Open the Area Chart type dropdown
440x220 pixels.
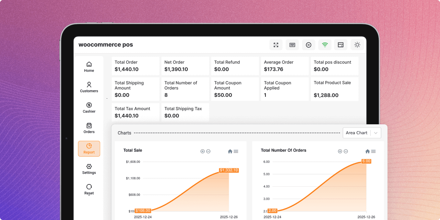(362, 133)
